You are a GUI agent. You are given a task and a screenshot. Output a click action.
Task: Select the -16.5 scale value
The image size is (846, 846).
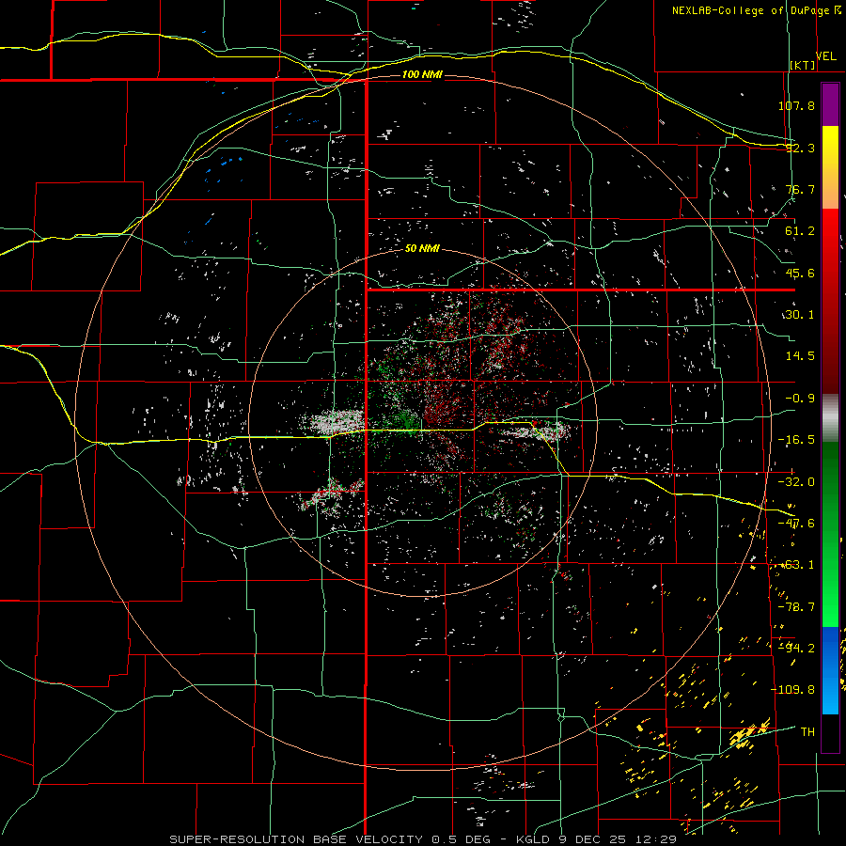click(x=796, y=440)
